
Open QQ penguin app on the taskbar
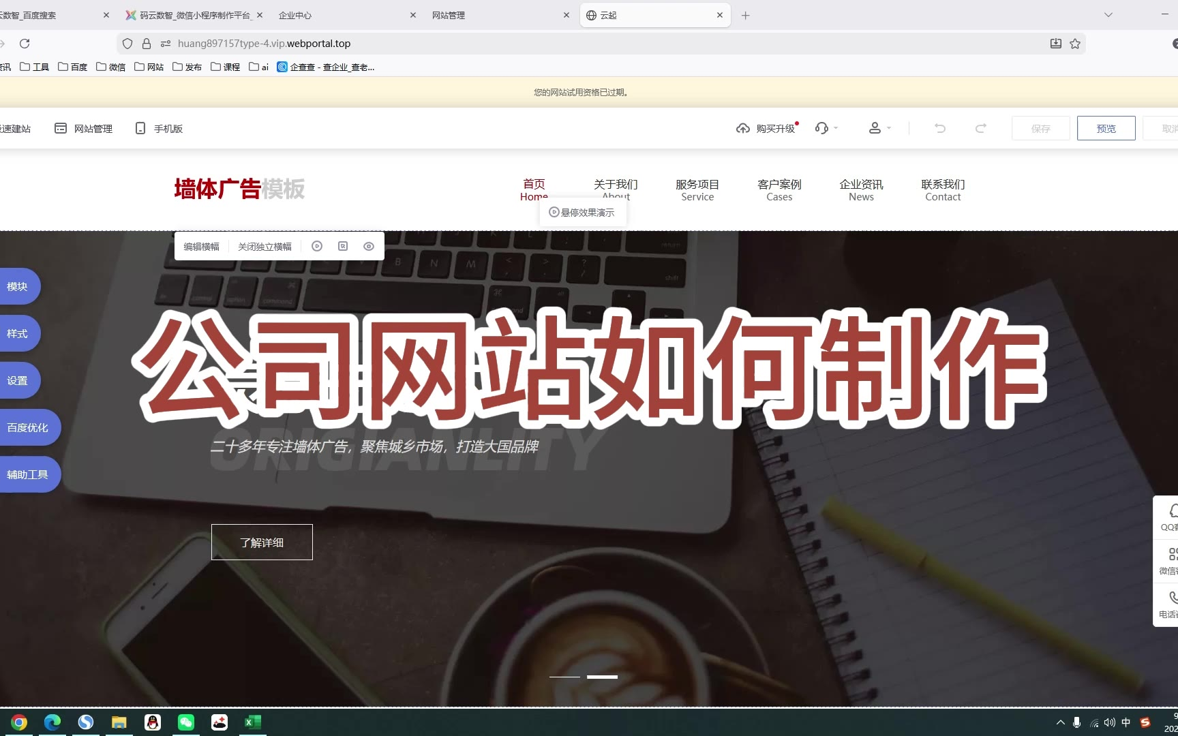click(153, 722)
